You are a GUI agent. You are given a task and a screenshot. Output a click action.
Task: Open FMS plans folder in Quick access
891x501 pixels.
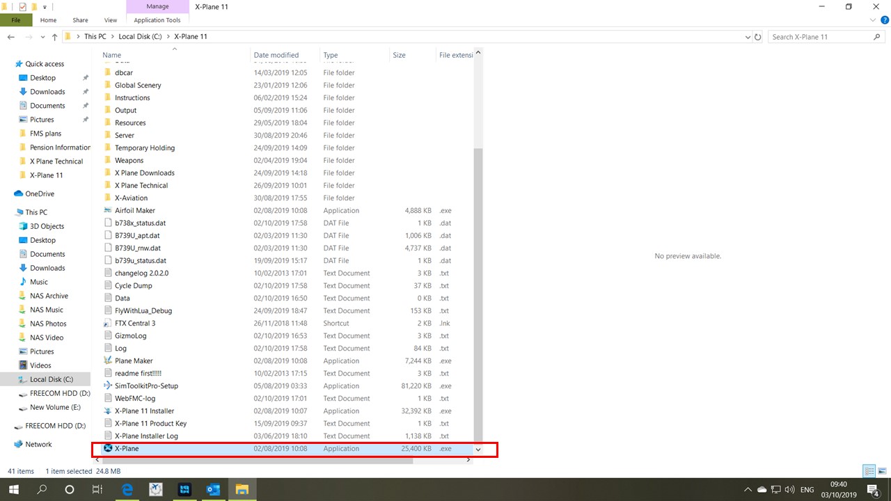click(45, 134)
